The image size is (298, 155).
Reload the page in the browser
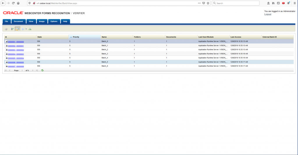(x=13, y=3)
